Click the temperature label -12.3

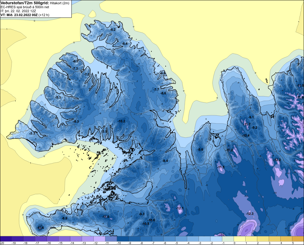(x=250, y=214)
